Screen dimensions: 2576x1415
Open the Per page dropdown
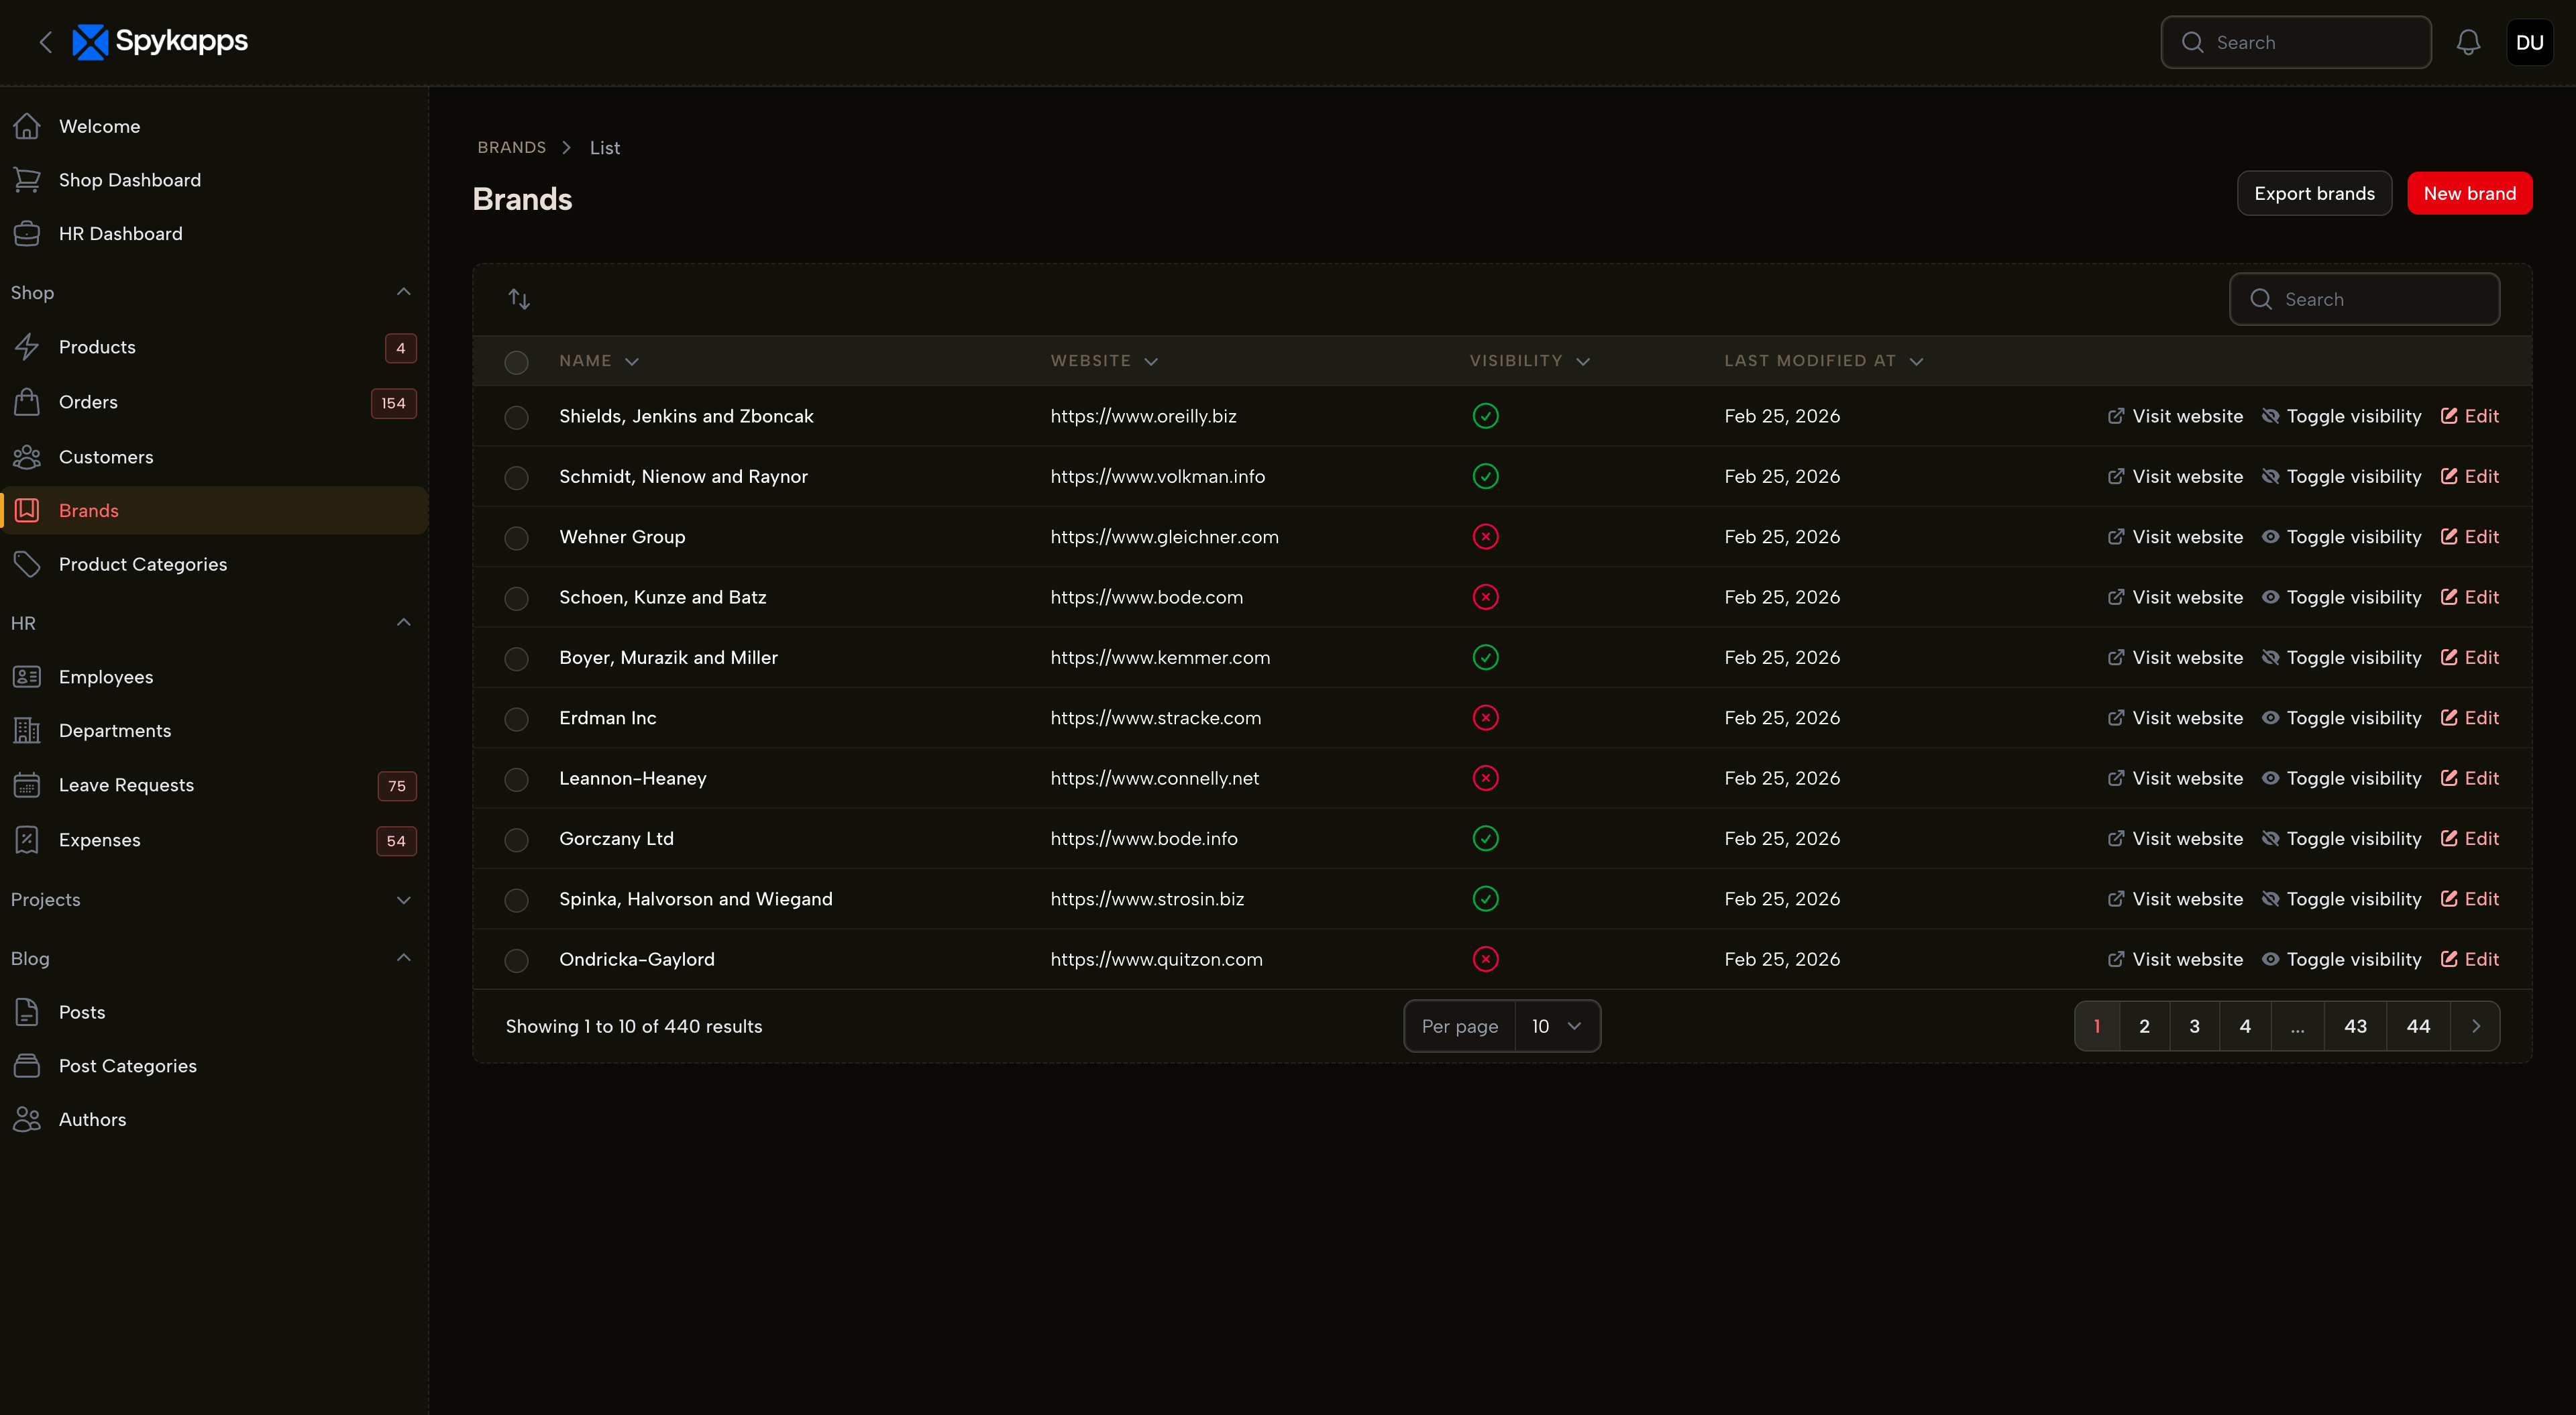tap(1556, 1026)
